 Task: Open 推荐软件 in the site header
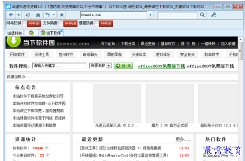tap(168, 44)
